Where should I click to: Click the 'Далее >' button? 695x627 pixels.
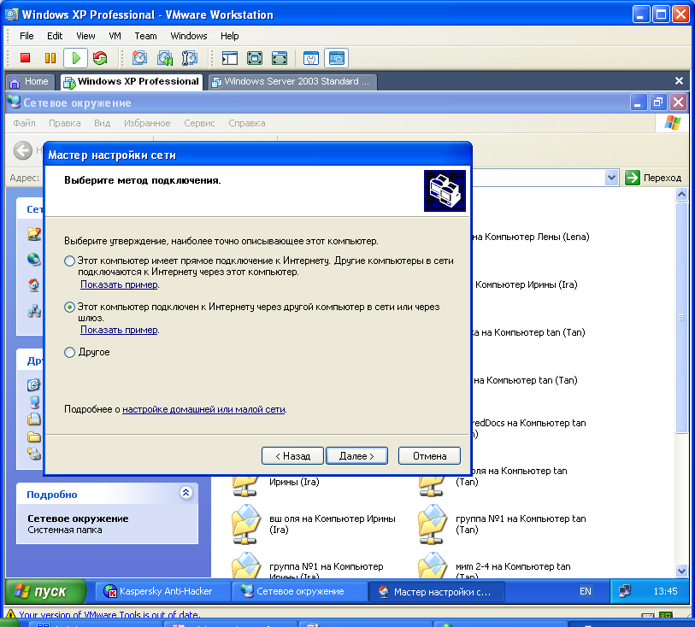(356, 455)
